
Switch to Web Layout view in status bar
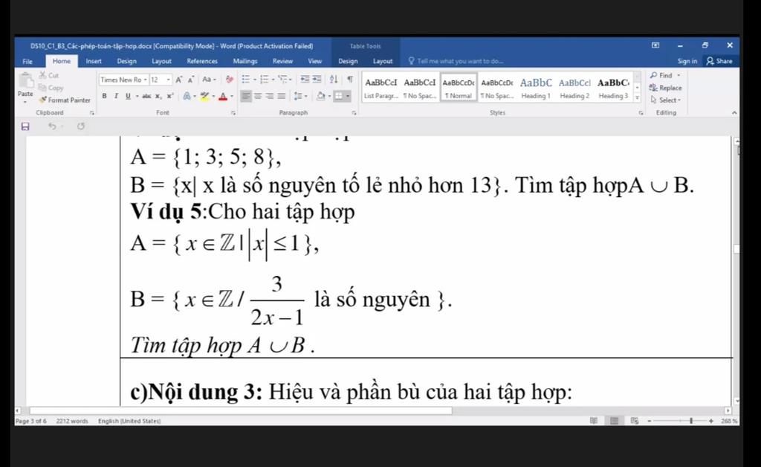coord(635,421)
